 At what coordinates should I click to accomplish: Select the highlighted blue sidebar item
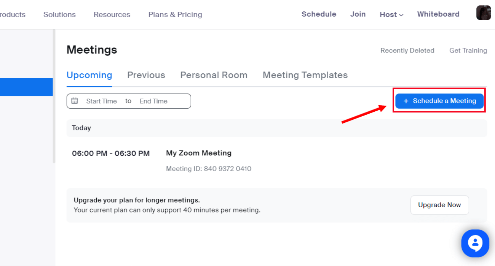pyautogui.click(x=26, y=87)
